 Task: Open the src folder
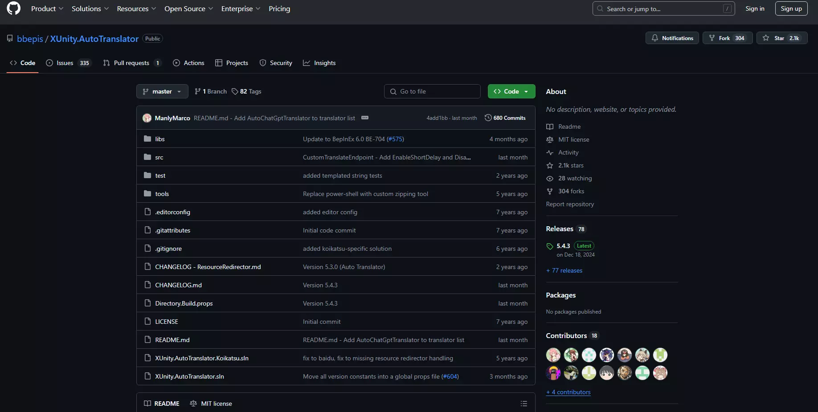[159, 157]
